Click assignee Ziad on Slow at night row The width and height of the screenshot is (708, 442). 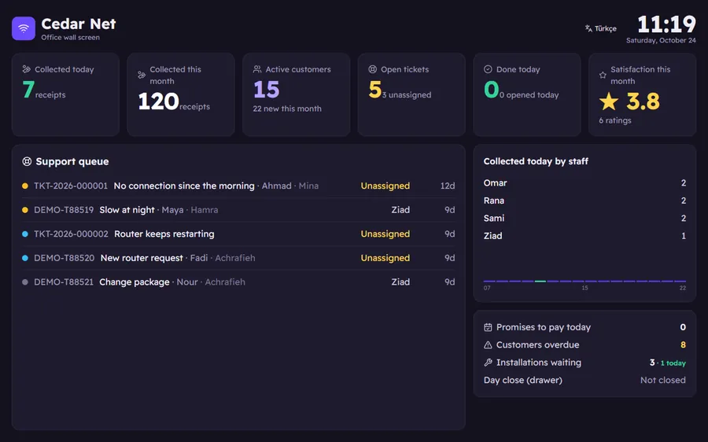pos(400,210)
